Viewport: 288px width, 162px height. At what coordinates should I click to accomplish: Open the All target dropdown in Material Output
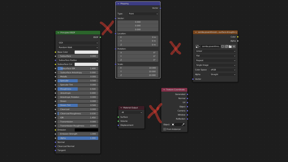131,112
